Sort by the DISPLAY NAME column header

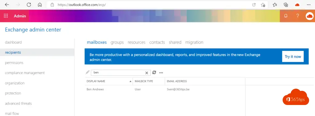[x=109, y=81]
